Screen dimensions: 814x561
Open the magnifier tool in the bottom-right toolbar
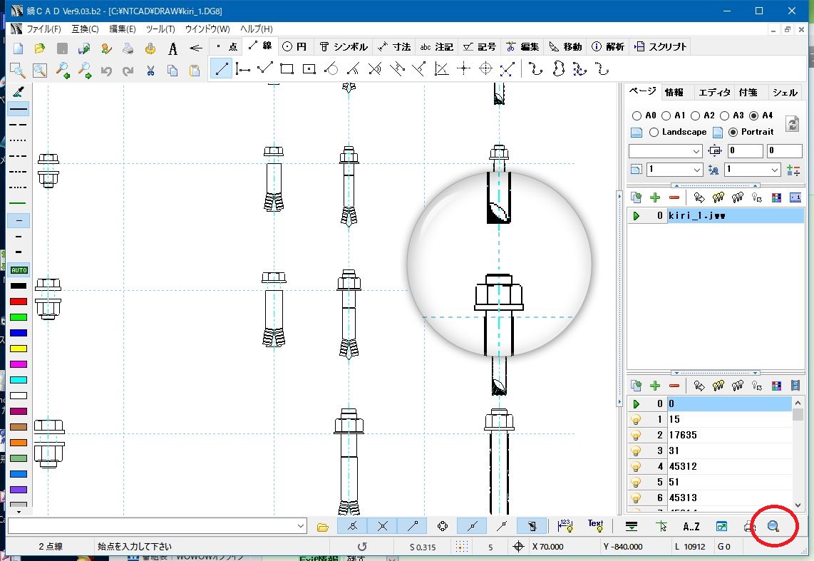(773, 526)
